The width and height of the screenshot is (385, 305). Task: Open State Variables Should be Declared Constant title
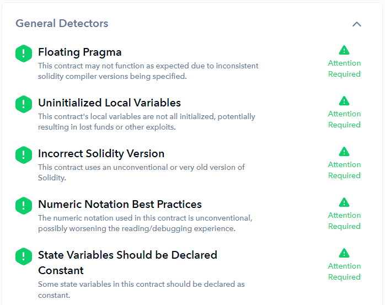click(x=127, y=255)
